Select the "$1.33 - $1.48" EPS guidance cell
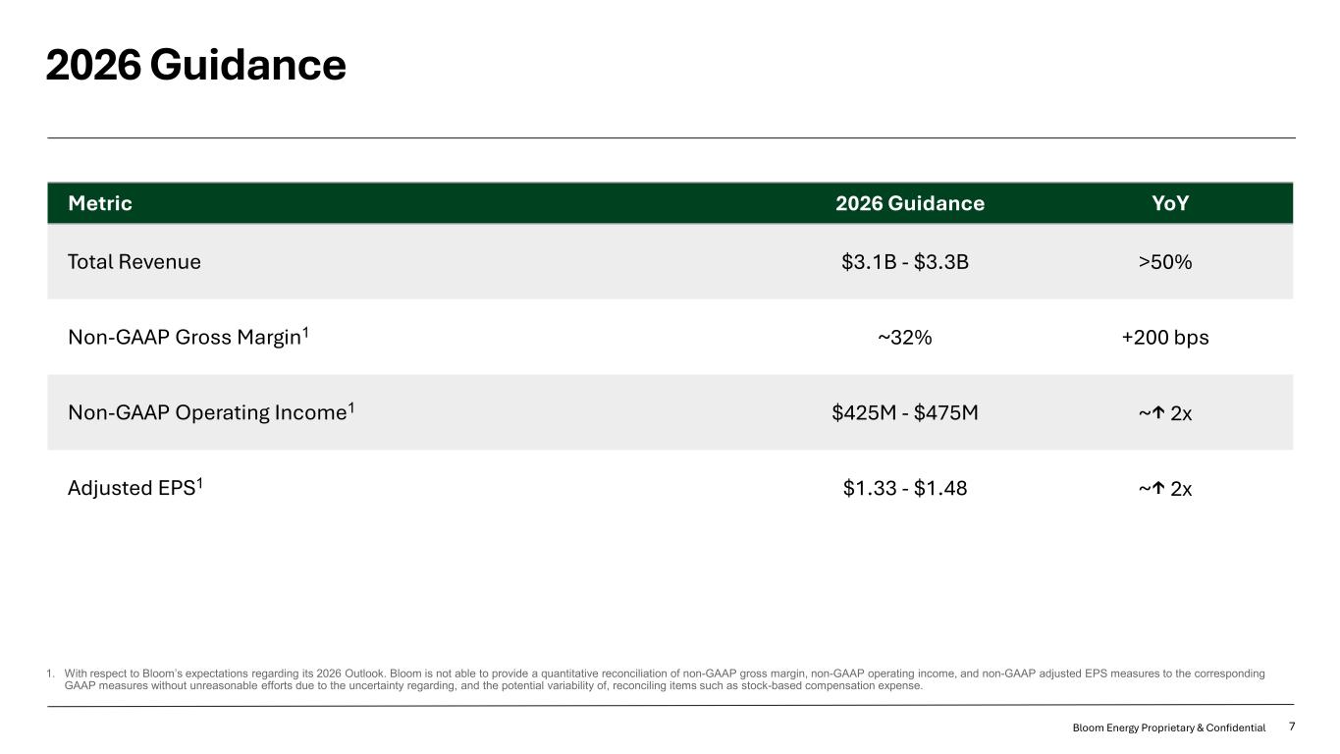The image size is (1340, 754). point(905,488)
